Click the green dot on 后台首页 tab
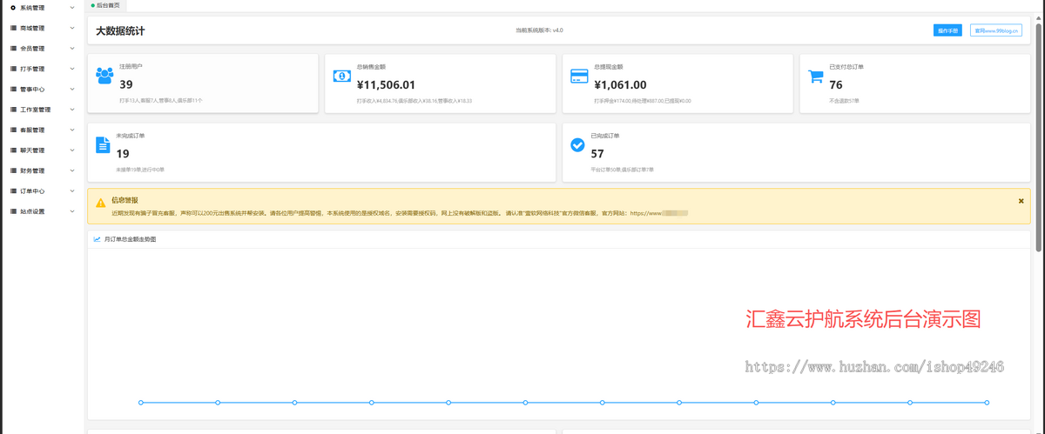Viewport: 1045px width, 434px height. click(93, 5)
